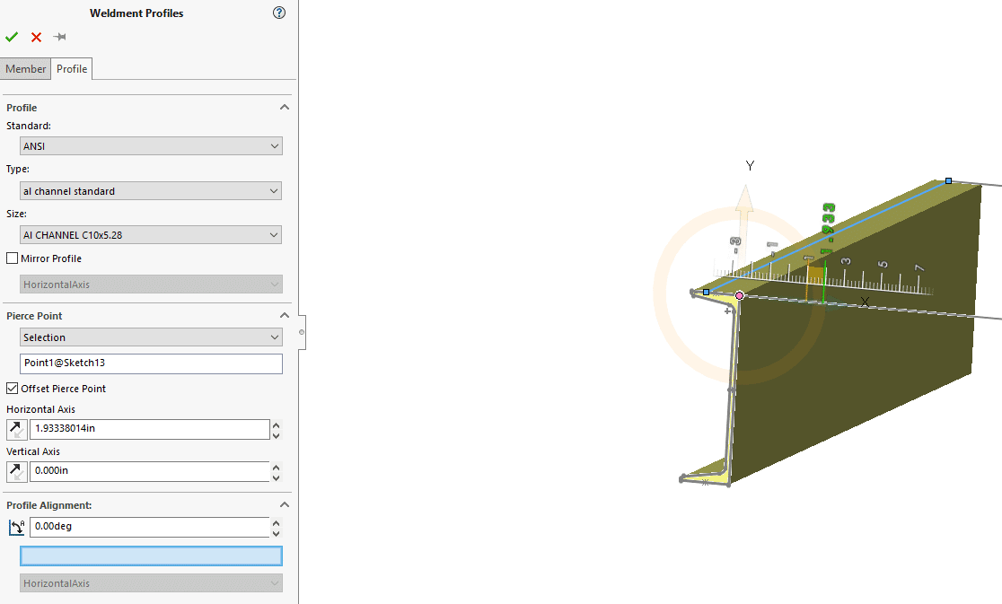
Task: Select the Profile tab
Action: [x=72, y=69]
